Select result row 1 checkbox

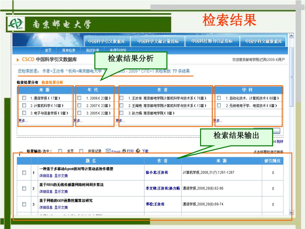(24, 173)
